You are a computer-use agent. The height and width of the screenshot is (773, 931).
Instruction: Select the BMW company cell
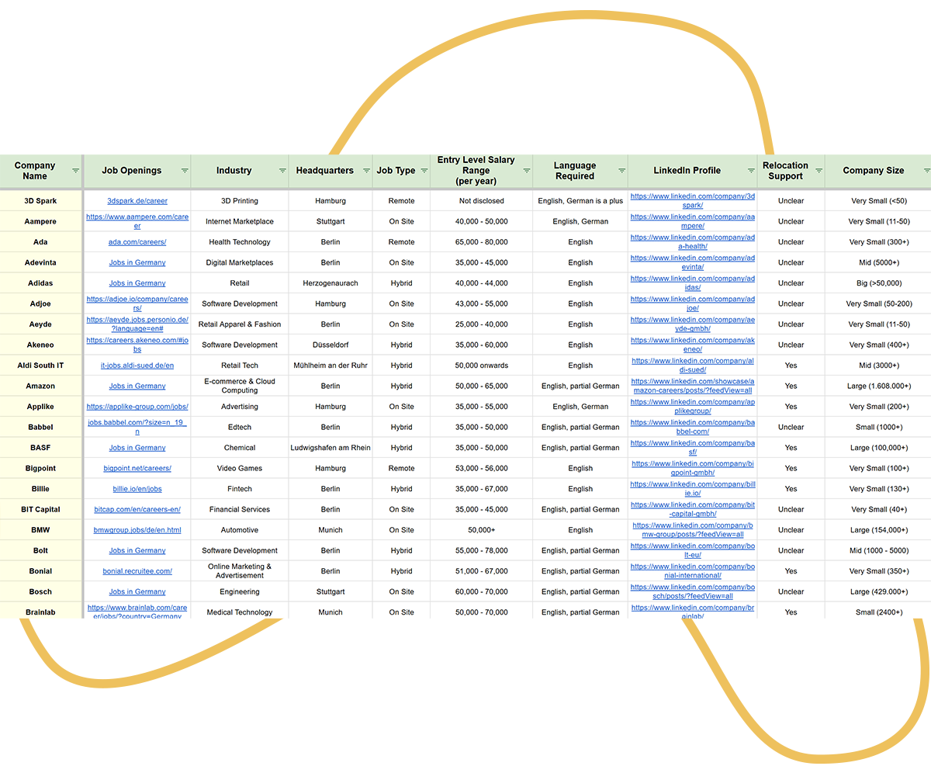40,530
